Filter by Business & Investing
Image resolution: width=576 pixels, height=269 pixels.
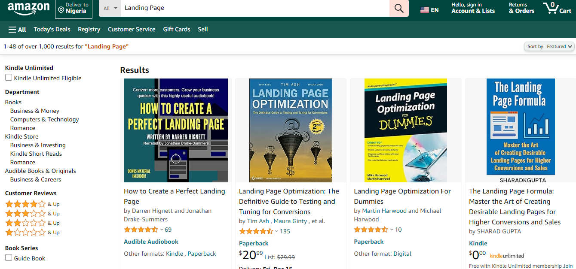point(38,145)
